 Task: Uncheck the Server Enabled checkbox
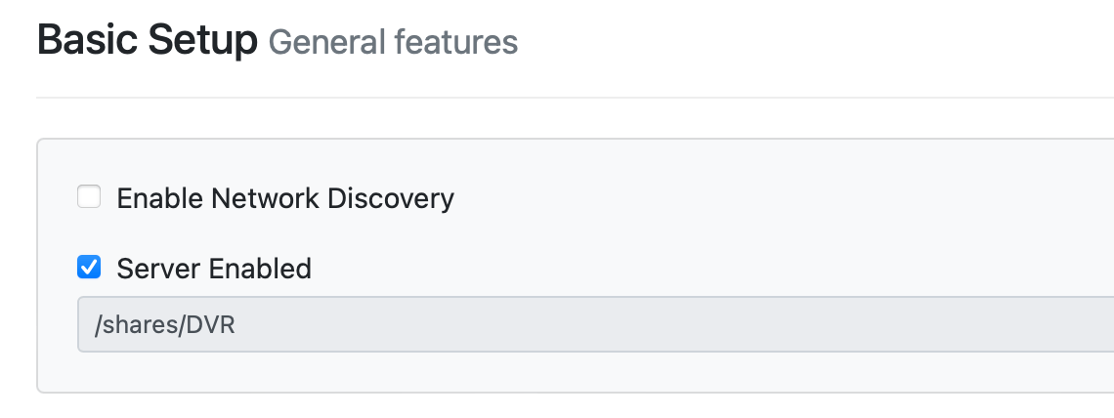[x=89, y=268]
